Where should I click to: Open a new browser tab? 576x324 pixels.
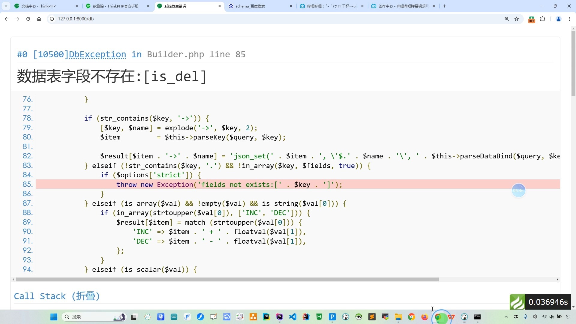point(445,6)
